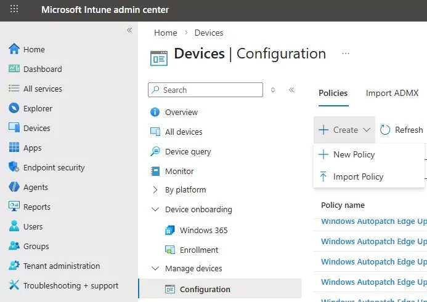Click the Microsoft Intune admin center title
427x302 pixels.
[x=105, y=10]
